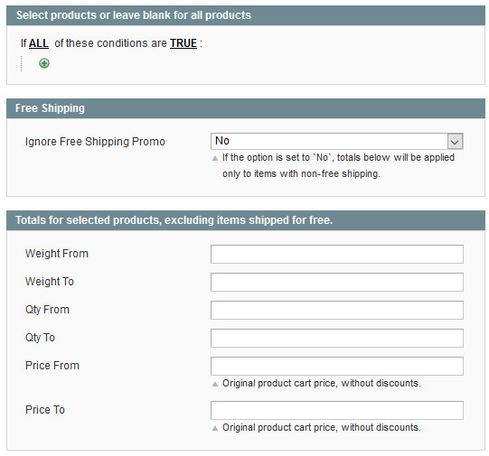The image size is (489, 456).
Task: Click Select products section header
Action: click(x=246, y=15)
